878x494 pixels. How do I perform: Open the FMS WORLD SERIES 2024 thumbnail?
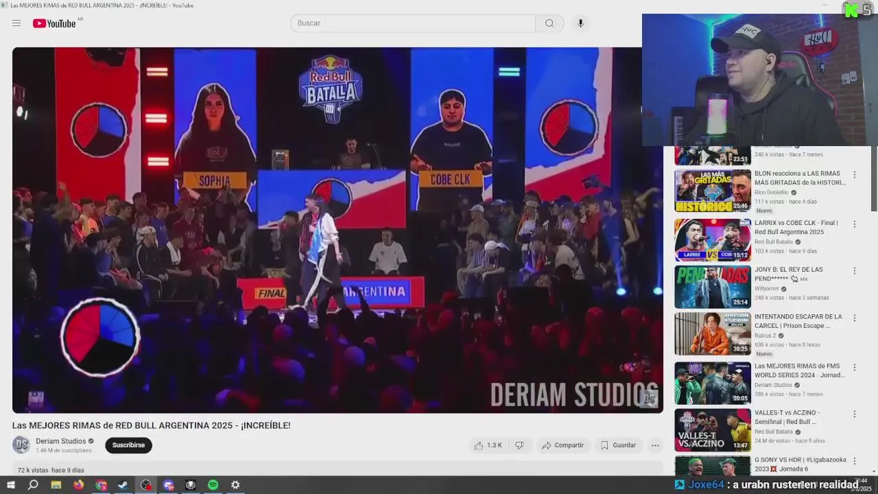pyautogui.click(x=713, y=384)
